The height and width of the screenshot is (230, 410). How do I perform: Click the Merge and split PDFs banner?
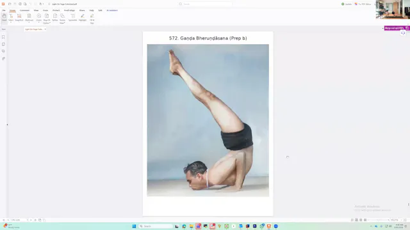tap(397, 28)
